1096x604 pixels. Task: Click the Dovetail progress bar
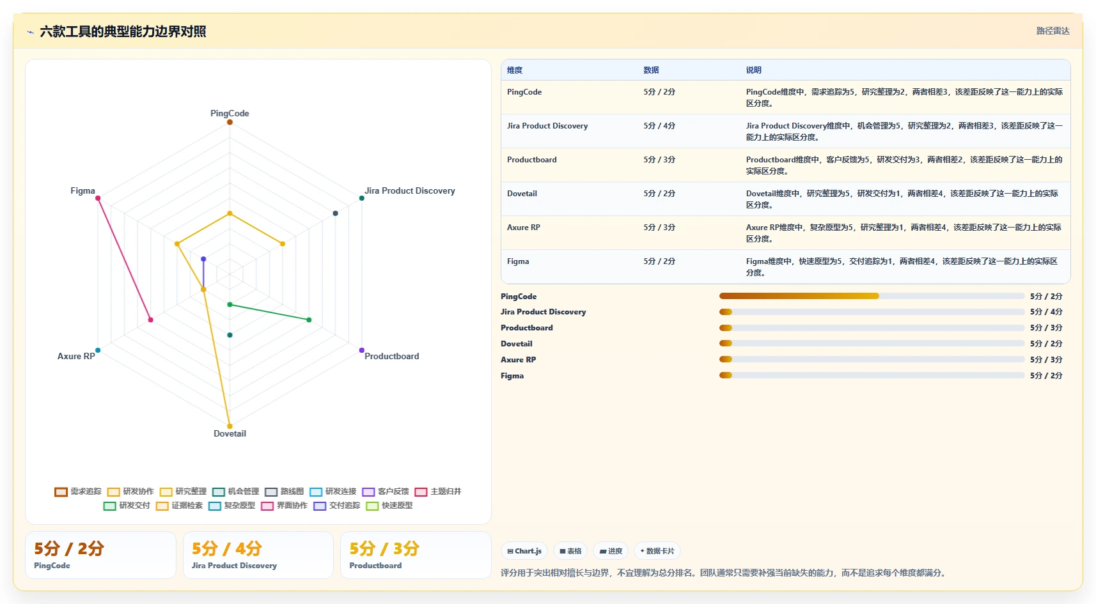coord(872,343)
